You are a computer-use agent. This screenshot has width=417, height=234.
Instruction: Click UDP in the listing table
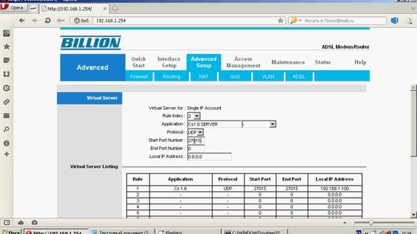pyautogui.click(x=228, y=188)
